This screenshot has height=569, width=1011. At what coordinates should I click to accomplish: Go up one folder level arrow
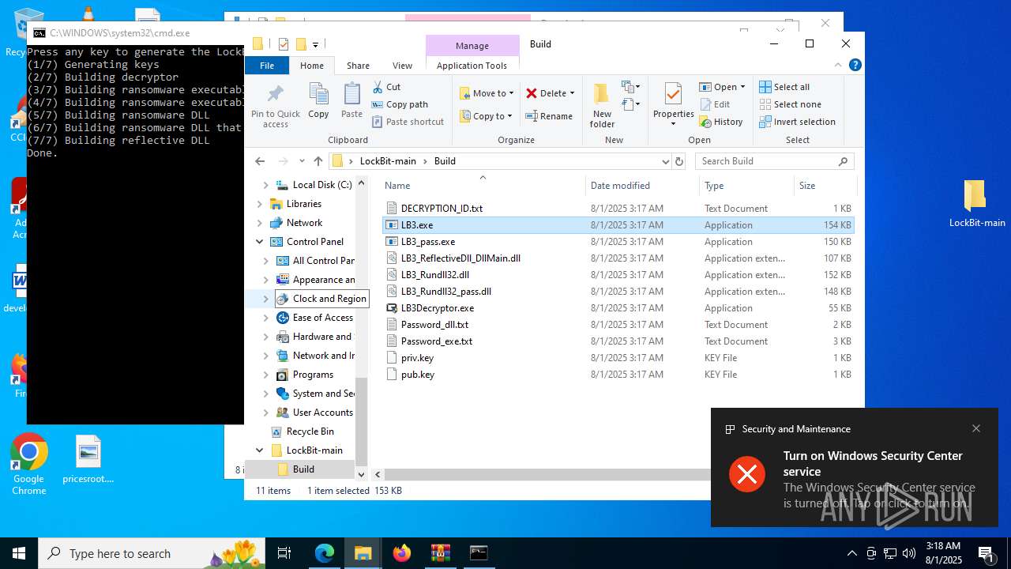point(318,161)
